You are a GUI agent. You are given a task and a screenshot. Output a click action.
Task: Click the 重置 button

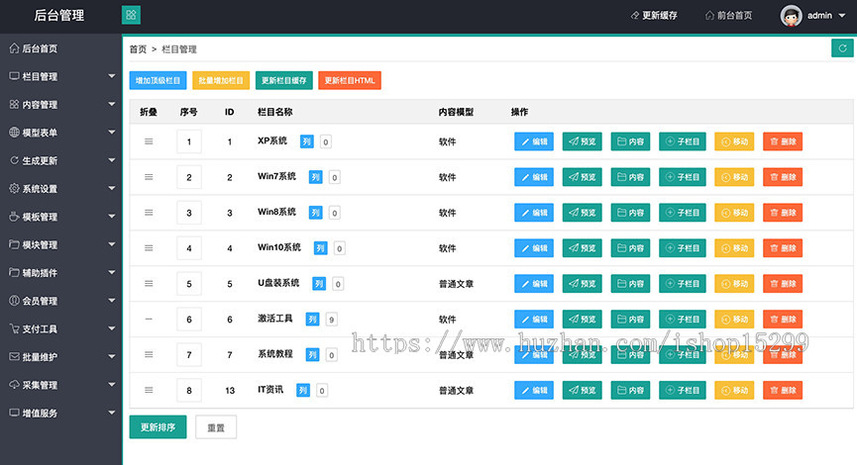click(x=216, y=427)
